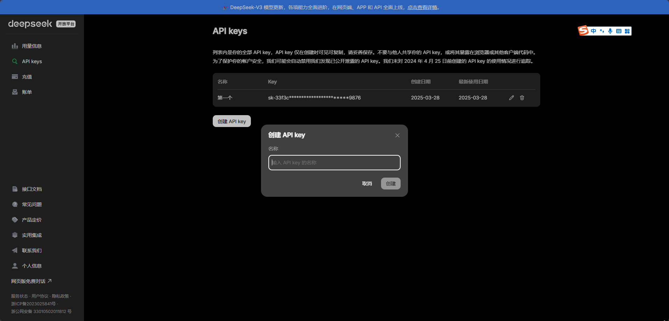The height and width of the screenshot is (321, 669).
Task: Click the deepseek logo
Action: 30,24
